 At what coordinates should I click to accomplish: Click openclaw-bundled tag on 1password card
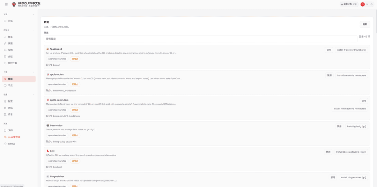(x=57, y=59)
